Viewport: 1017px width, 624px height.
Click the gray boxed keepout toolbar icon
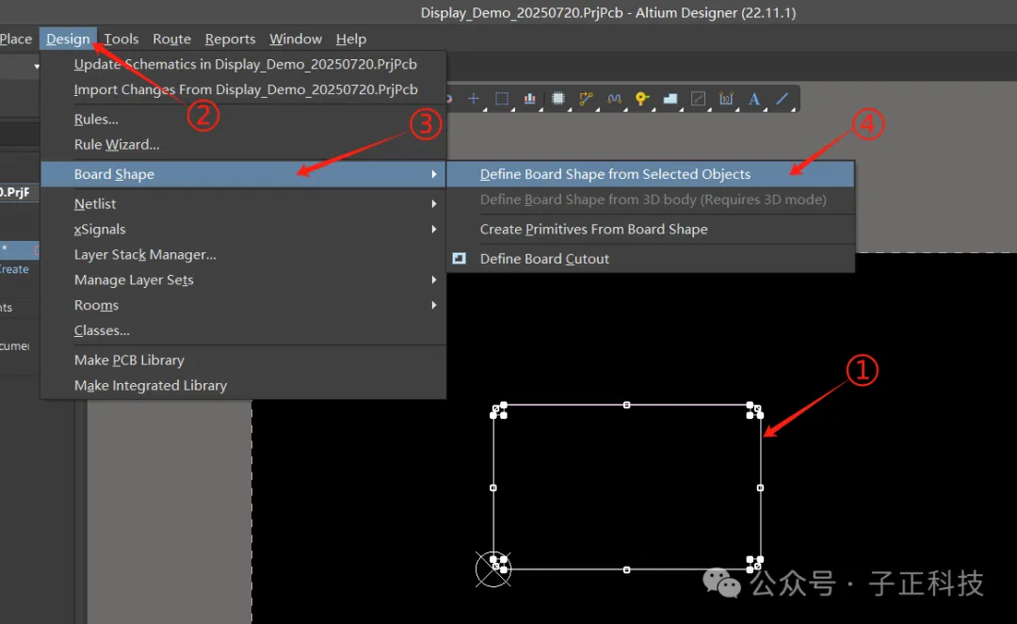698,99
